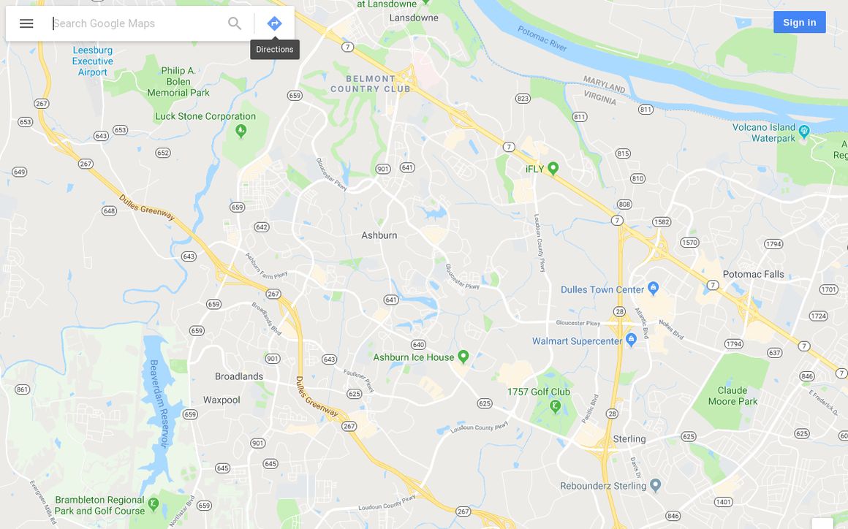Click the Brambleton Regional Park golf icon
Screen dimensions: 848x529
(154, 504)
